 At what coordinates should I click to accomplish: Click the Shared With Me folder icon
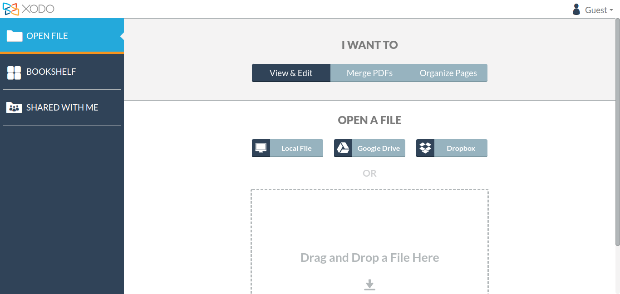15,108
